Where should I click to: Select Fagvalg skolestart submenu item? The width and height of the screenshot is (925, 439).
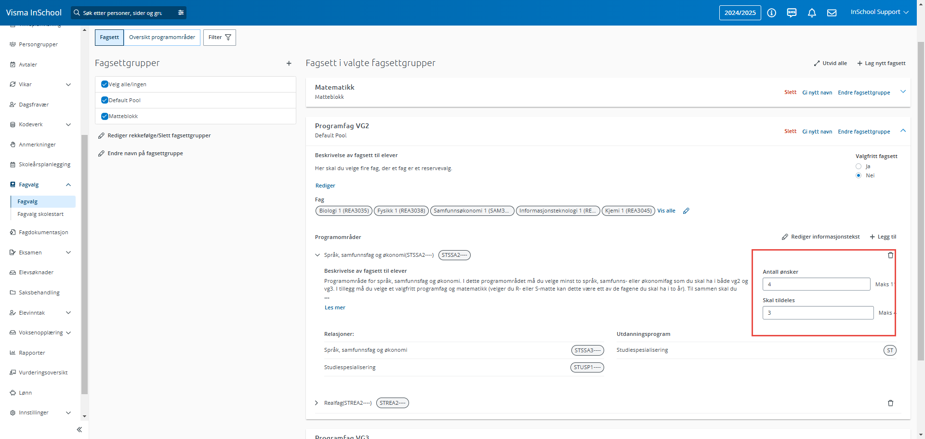coord(40,214)
